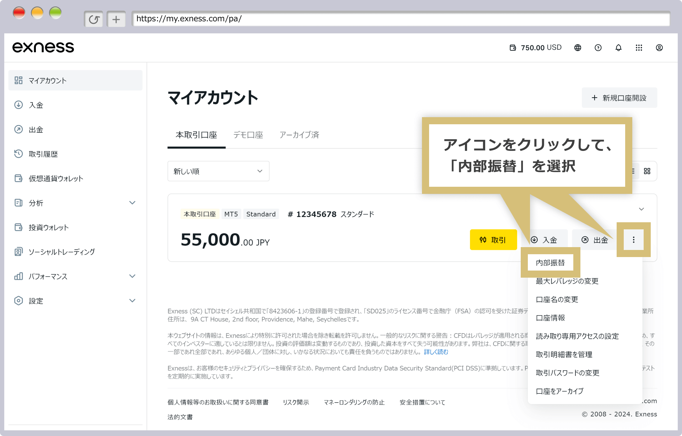Open ソーシャルトレーディング social trading
This screenshot has height=436, width=682.
coord(75,252)
